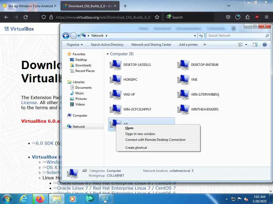Open Explorer help question mark icon
Viewport: 273px width, 204px height.
pos(265,45)
